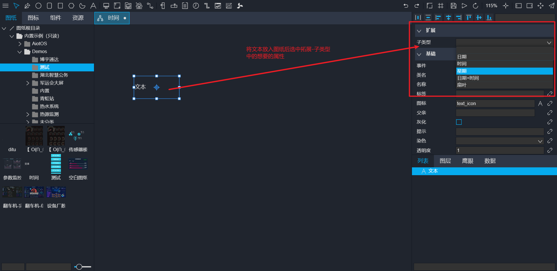Click the thumbnail size slider handle
Image resolution: width=557 pixels, height=271 pixels.
coord(79,267)
